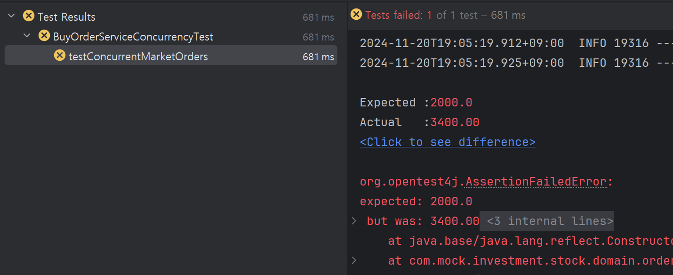The height and width of the screenshot is (275, 673).
Task: Unfold the '3 internal lines' label
Action: coord(550,221)
